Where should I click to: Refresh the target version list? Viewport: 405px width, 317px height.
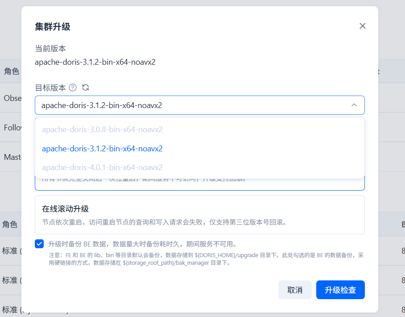coord(86,88)
